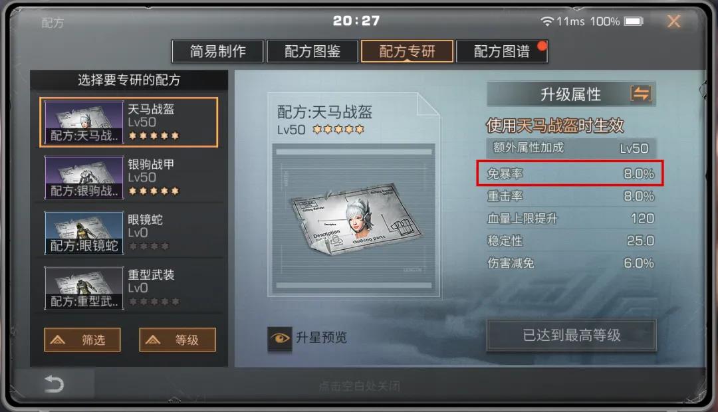Switch to the 配方图鉴 tab
The height and width of the screenshot is (412, 718).
pyautogui.click(x=312, y=51)
